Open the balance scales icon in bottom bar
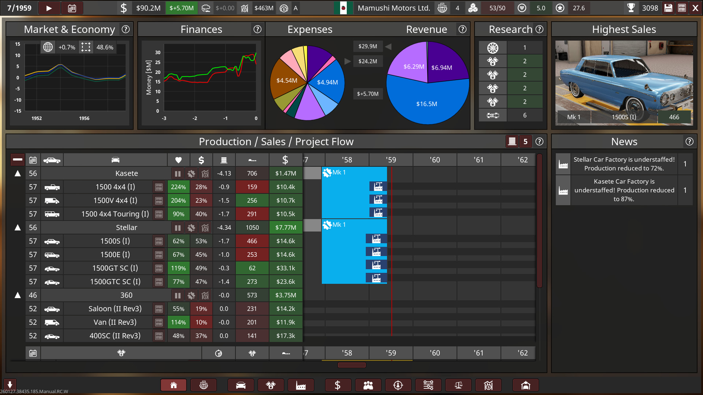 click(458, 385)
